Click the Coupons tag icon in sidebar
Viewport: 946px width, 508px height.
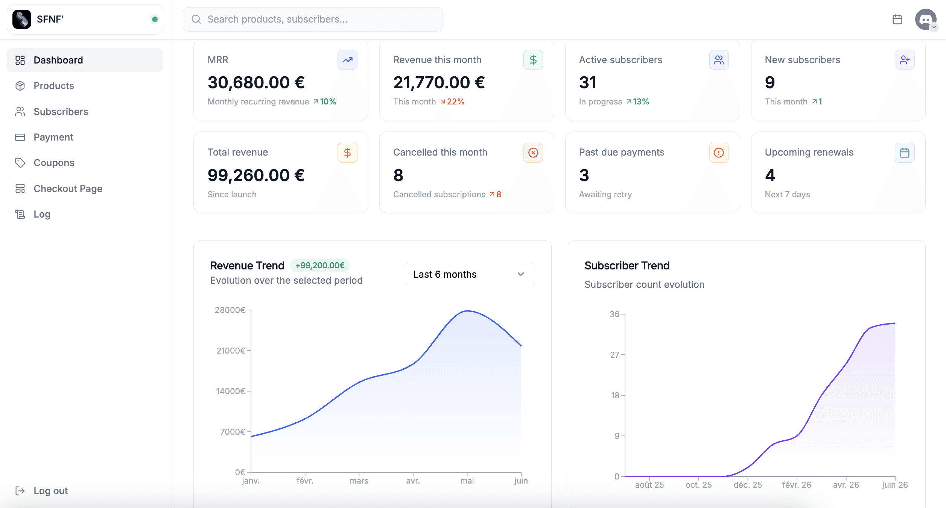click(20, 163)
